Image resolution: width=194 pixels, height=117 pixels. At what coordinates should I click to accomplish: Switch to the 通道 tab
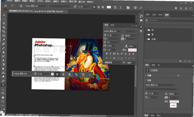[x=152, y=115]
